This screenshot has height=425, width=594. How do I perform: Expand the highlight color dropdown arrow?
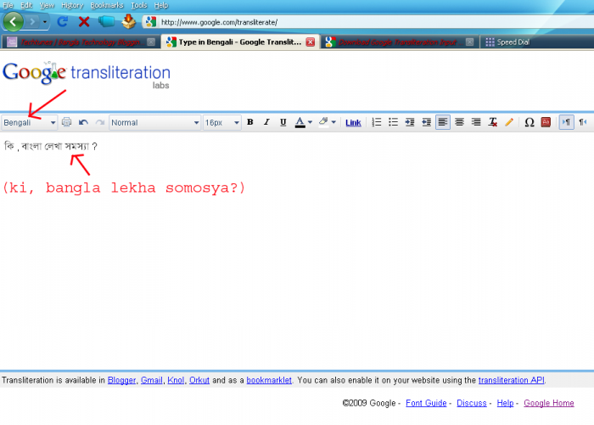(x=333, y=122)
